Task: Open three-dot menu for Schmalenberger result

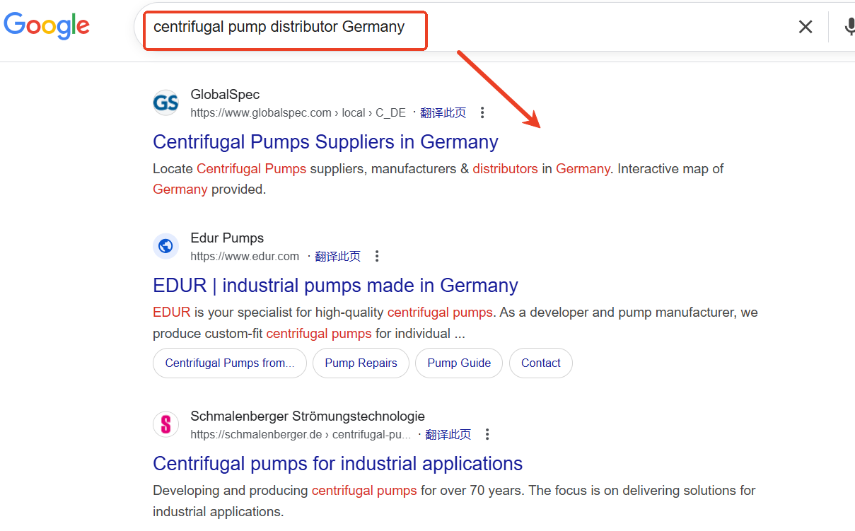Action: (x=487, y=434)
